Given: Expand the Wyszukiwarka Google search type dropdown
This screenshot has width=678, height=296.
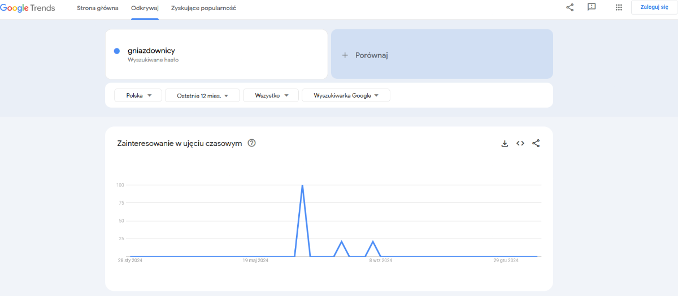Looking at the screenshot, I should click(346, 96).
